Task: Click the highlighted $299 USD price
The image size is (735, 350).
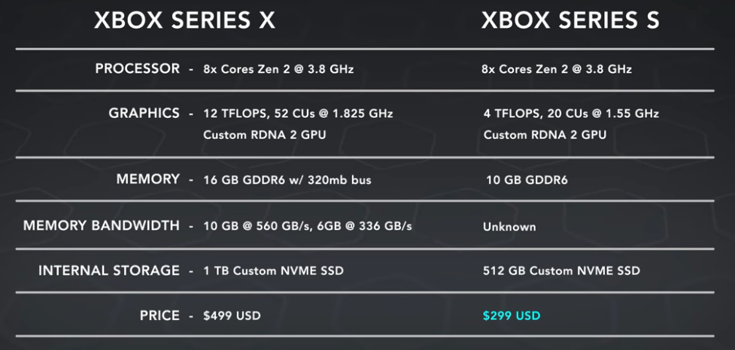Action: click(x=512, y=315)
